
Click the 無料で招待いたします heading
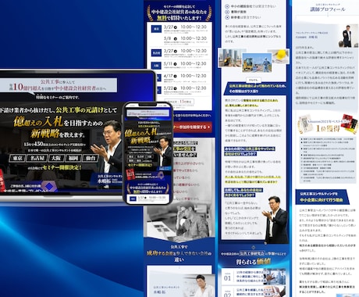[179, 18]
